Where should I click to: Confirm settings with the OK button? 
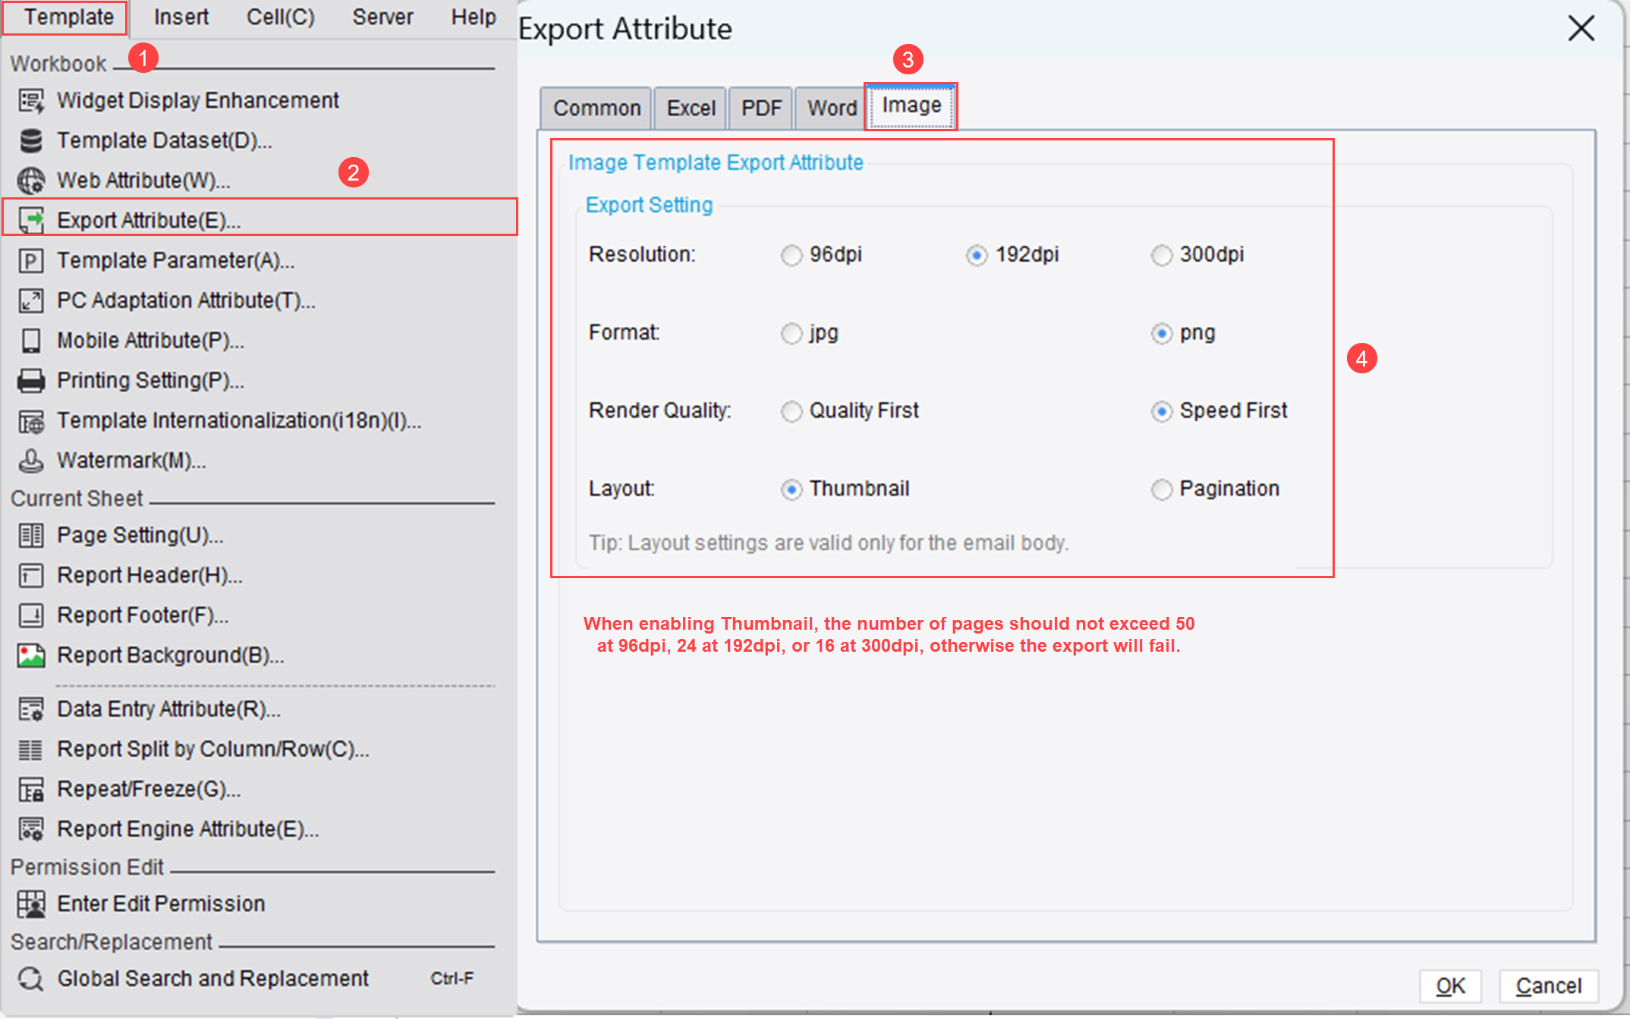point(1450,986)
